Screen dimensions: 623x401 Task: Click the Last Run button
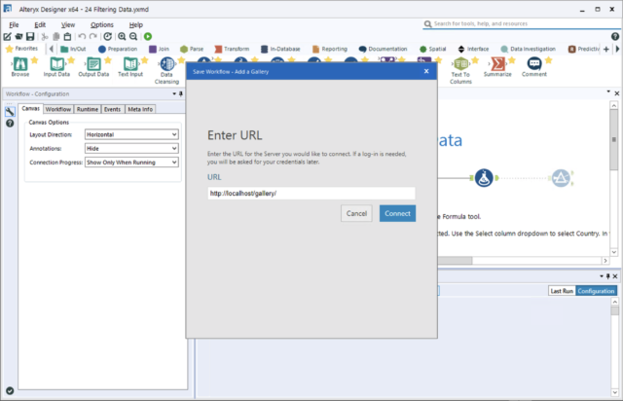562,291
